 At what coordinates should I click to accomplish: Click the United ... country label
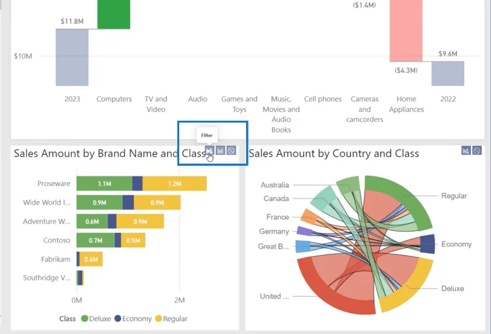click(x=274, y=296)
